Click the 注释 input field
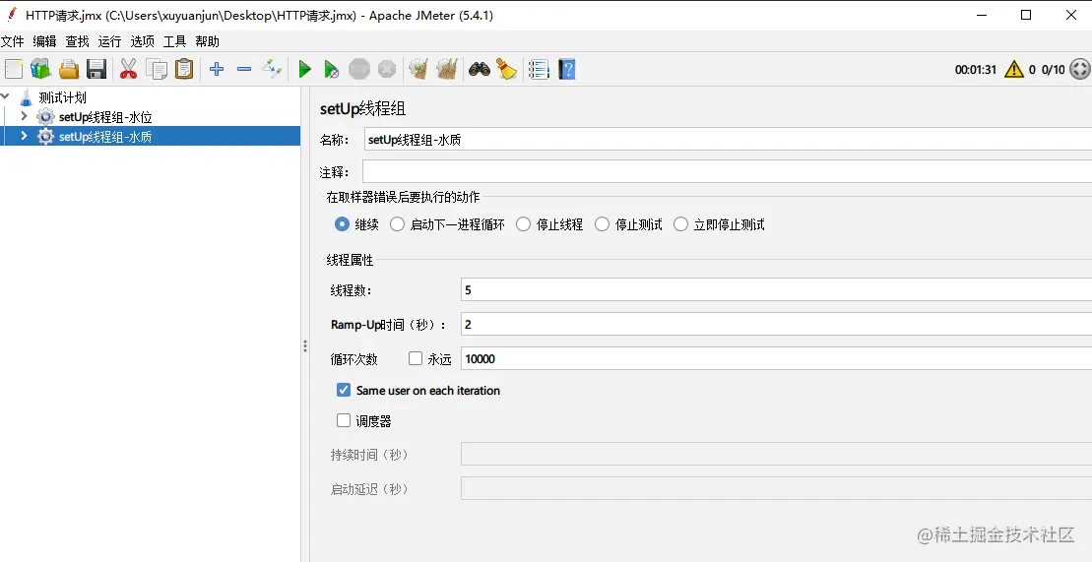The height and width of the screenshot is (562, 1092). pos(727,171)
